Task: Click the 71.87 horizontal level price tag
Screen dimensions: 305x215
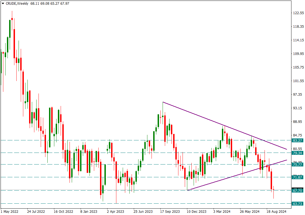Action: point(298,177)
